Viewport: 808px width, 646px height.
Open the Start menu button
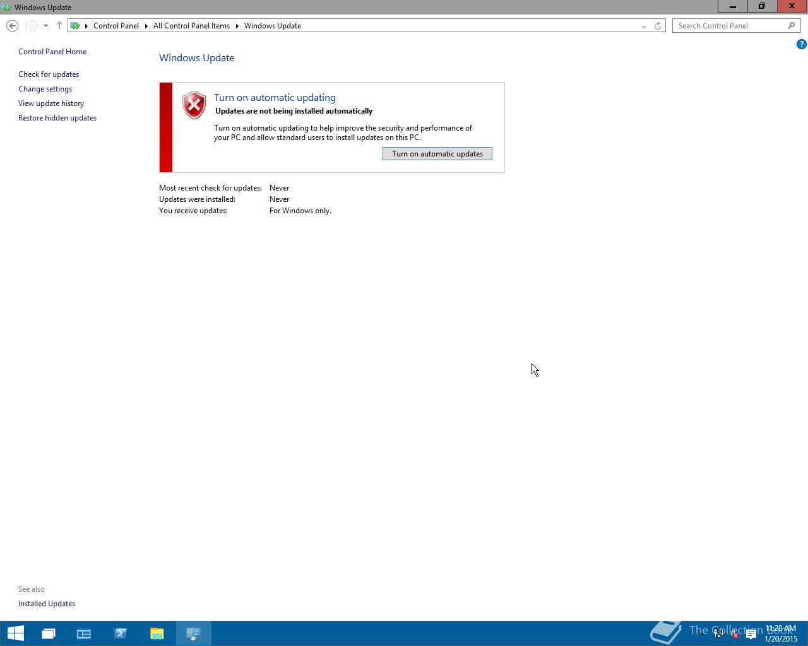click(x=15, y=633)
